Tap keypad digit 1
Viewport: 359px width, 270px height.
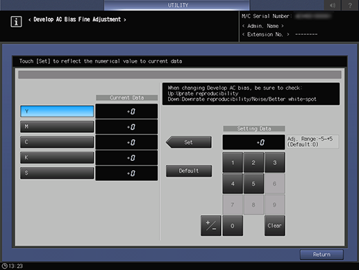[x=233, y=163]
